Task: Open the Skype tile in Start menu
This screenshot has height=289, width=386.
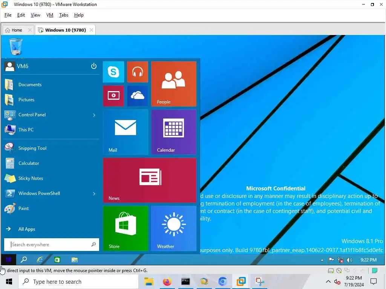Action: coord(113,72)
